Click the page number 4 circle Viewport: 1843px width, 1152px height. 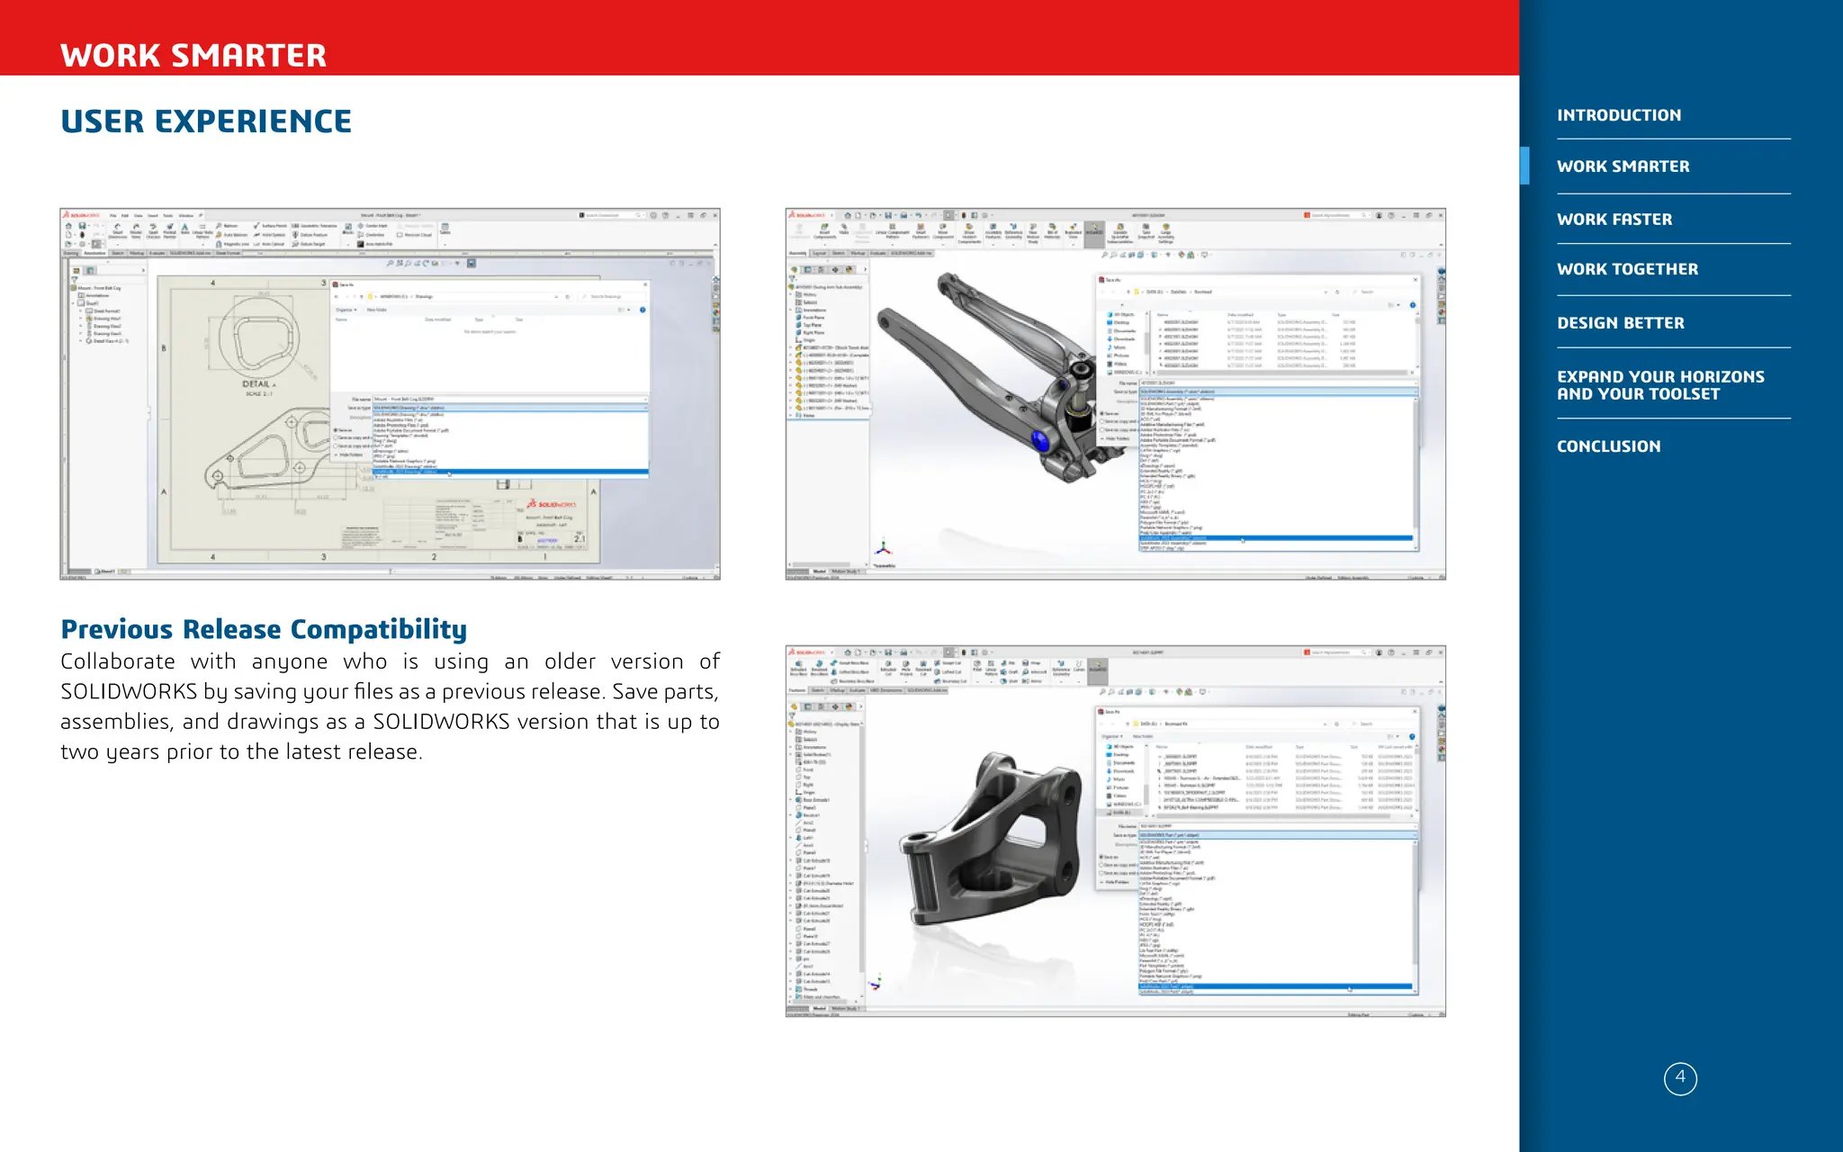click(x=1680, y=1078)
